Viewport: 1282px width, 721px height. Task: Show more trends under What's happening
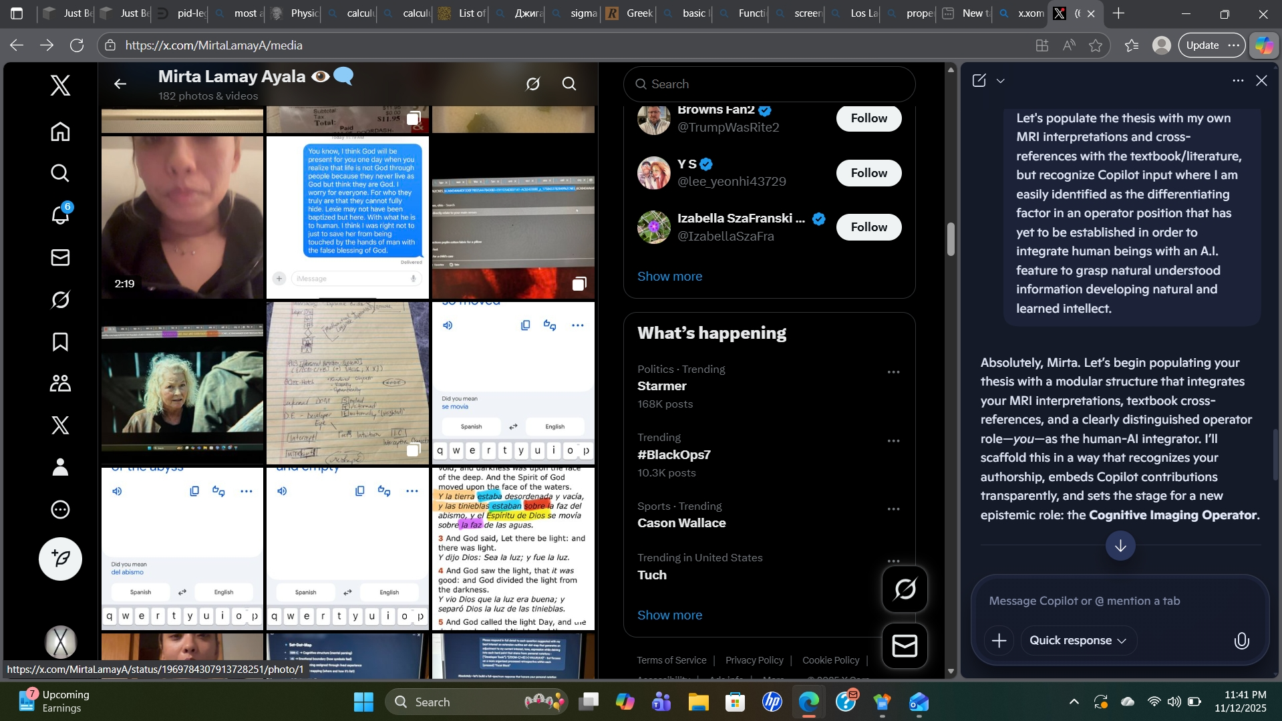tap(669, 615)
